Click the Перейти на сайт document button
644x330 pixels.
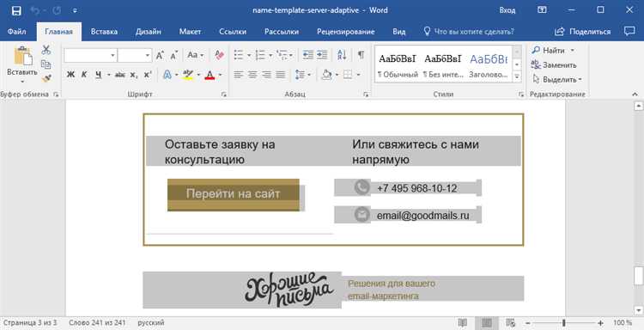[234, 194]
